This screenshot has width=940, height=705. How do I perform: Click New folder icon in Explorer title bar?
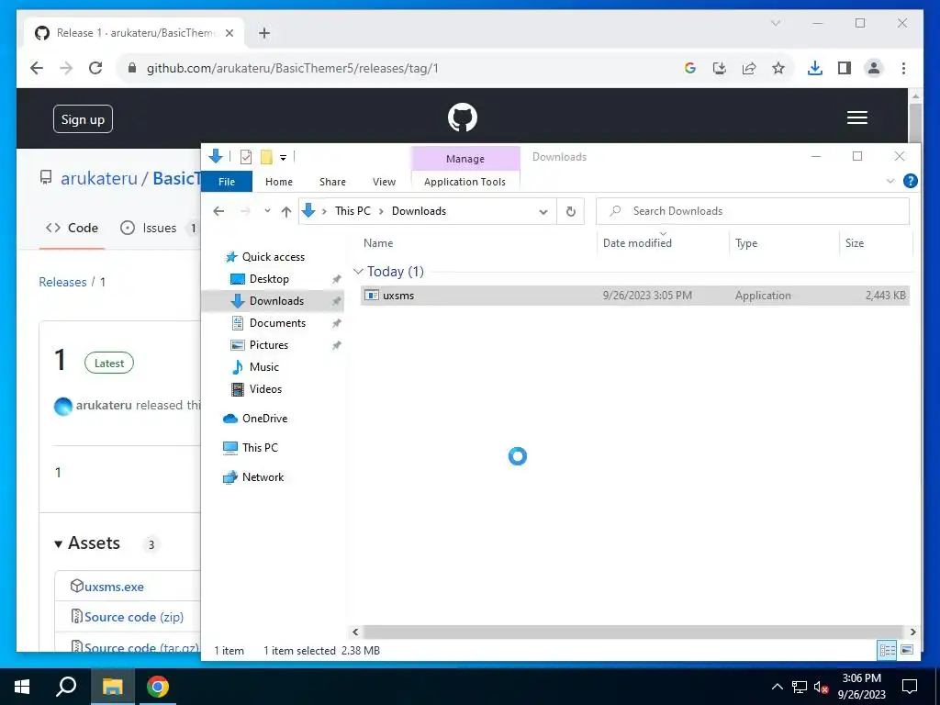pyautogui.click(x=267, y=157)
